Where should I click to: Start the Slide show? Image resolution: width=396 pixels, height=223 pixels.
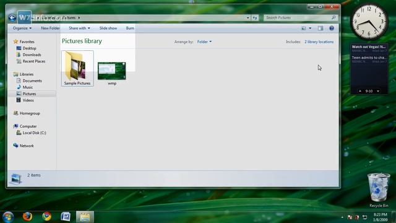[108, 28]
